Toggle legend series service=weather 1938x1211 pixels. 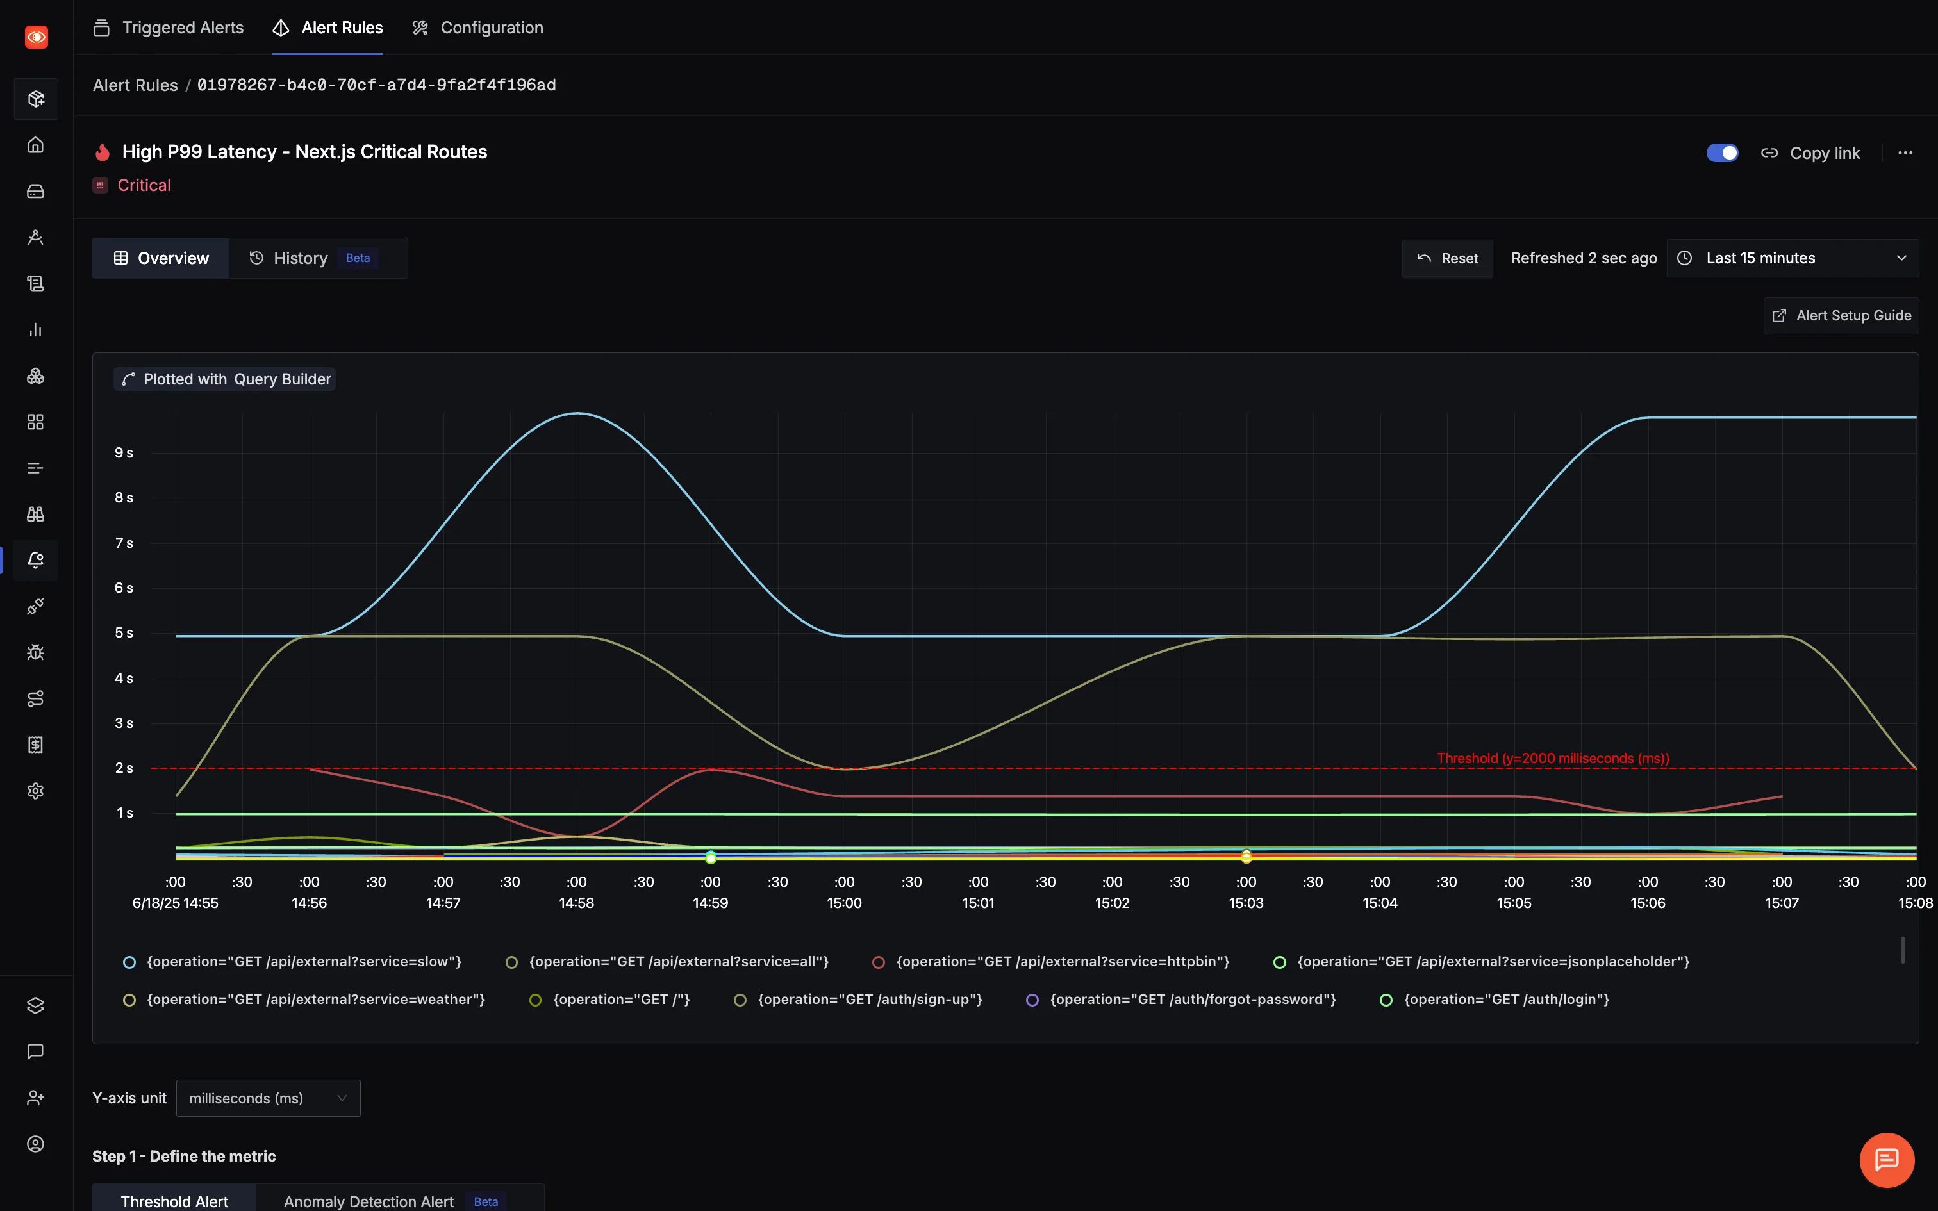click(x=304, y=1000)
